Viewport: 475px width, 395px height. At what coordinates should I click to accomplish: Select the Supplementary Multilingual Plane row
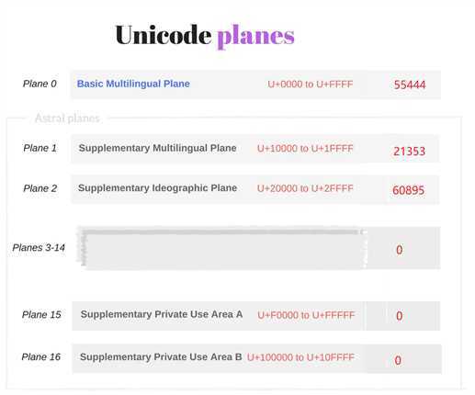click(255, 149)
